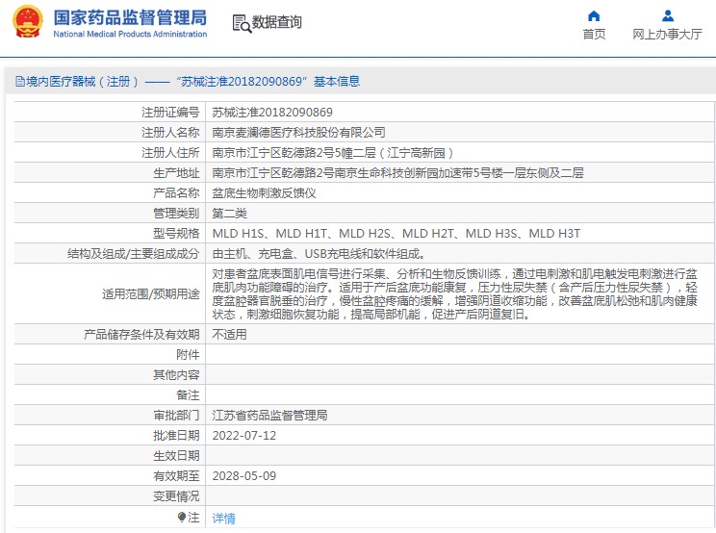This screenshot has width=716, height=533.
Task: Click the expiry date value 2028-05-09
Action: pos(244,476)
